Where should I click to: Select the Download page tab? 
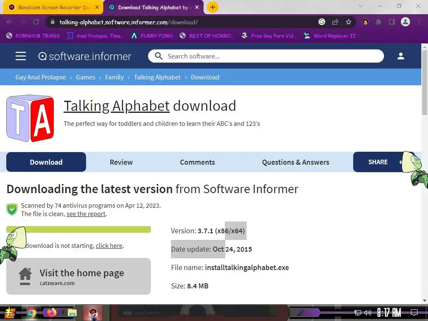coord(46,162)
